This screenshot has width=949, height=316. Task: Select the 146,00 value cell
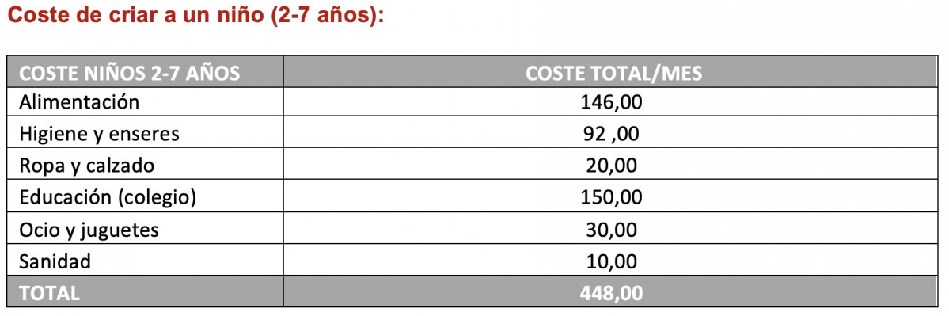[x=611, y=101]
